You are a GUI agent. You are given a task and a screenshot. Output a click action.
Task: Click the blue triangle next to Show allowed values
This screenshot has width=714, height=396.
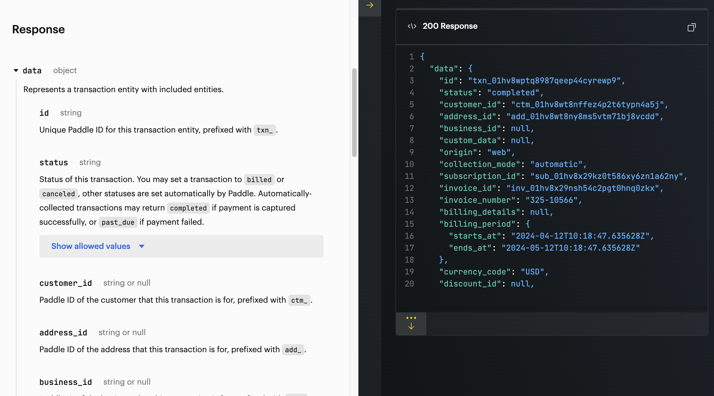click(x=142, y=246)
